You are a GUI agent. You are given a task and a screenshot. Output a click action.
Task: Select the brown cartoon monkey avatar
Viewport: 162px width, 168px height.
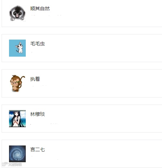(x=17, y=83)
